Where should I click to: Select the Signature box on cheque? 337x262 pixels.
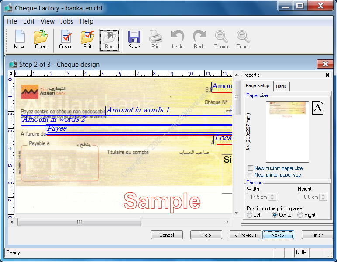point(227,174)
